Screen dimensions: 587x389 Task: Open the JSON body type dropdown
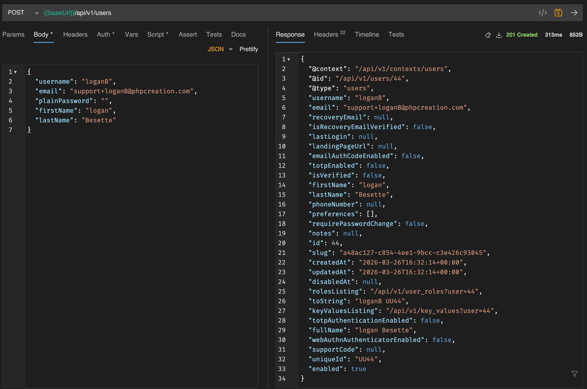[x=220, y=49]
